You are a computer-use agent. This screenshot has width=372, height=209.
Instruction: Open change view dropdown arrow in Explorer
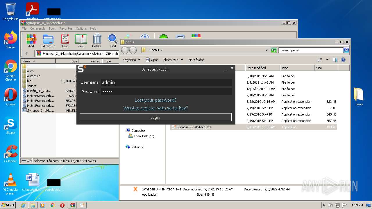[x=327, y=60]
